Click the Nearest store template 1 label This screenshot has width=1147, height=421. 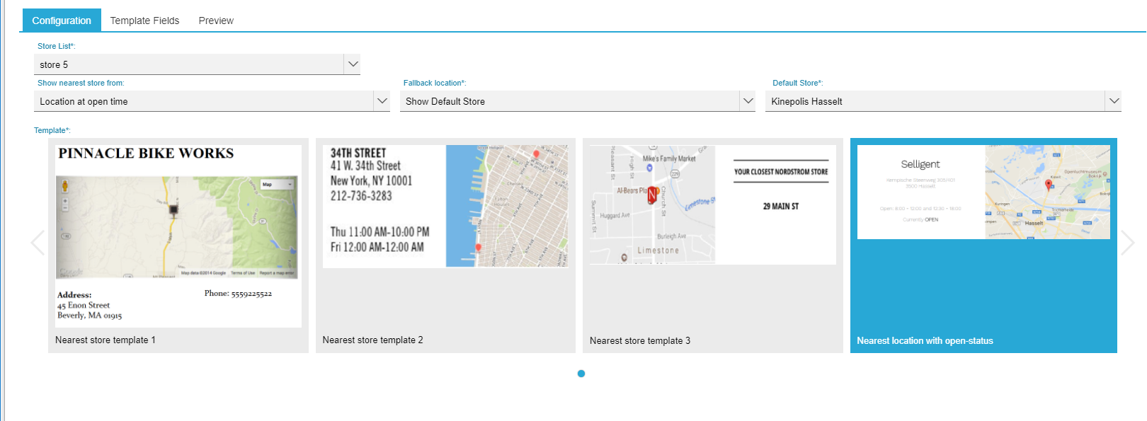pos(105,340)
